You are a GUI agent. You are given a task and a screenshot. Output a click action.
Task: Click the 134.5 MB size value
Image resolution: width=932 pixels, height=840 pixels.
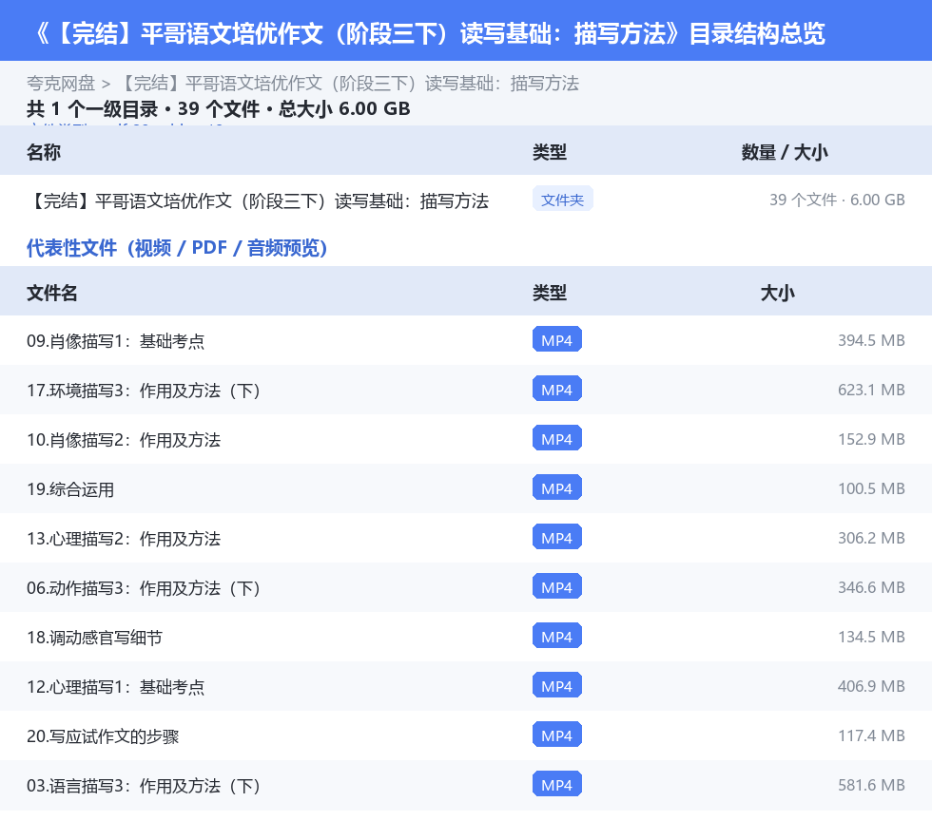[871, 637]
